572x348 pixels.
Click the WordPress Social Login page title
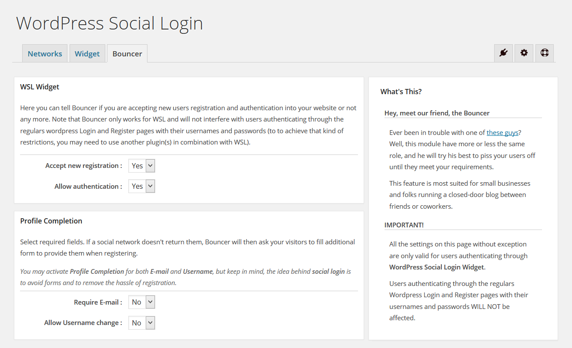click(x=110, y=23)
